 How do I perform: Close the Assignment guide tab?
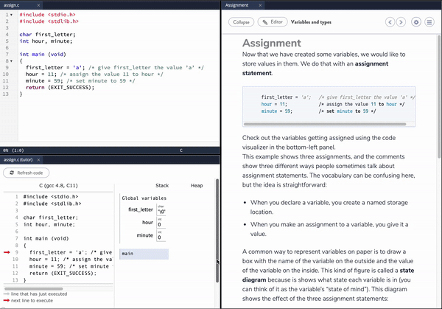(260, 5)
